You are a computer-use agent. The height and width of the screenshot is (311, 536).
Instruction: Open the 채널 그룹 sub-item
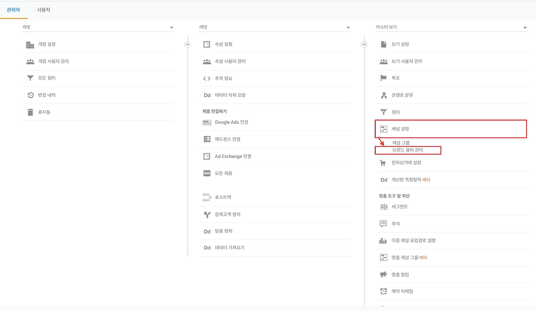point(401,143)
